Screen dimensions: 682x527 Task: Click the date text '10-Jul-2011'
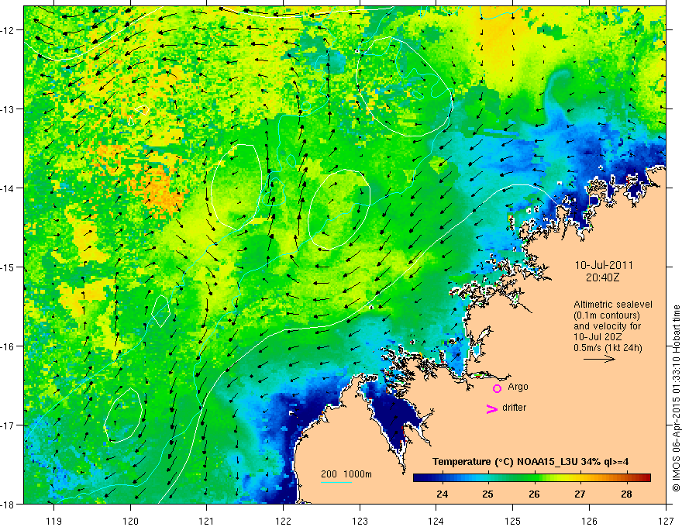(604, 265)
